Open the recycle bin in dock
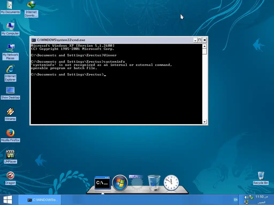274x205 pixels. click(154, 183)
